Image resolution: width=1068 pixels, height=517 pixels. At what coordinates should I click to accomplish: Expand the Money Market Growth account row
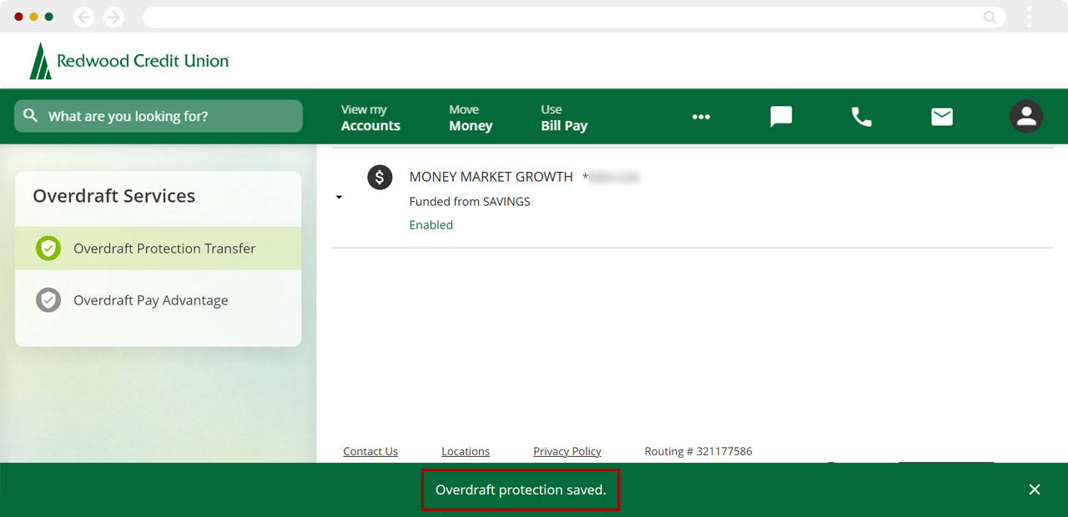(339, 198)
